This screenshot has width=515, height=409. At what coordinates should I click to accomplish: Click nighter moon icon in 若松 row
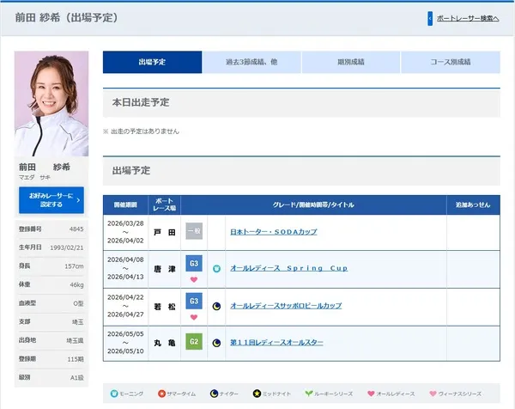[216, 306]
